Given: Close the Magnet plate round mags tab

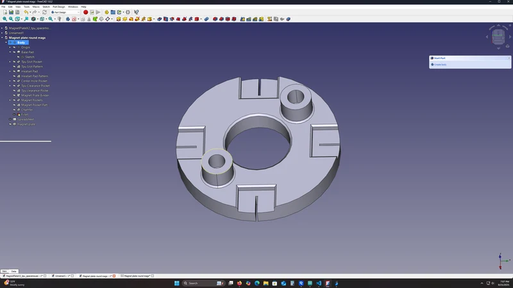Looking at the screenshot, I should pos(114,276).
